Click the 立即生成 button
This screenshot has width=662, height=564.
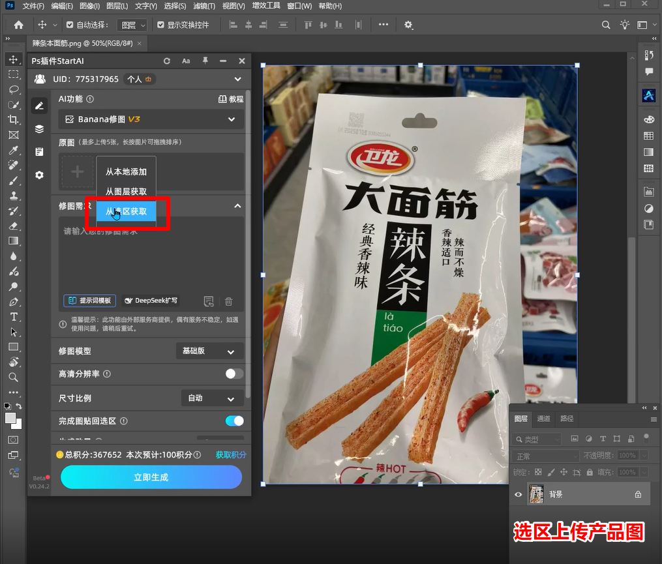click(x=151, y=477)
